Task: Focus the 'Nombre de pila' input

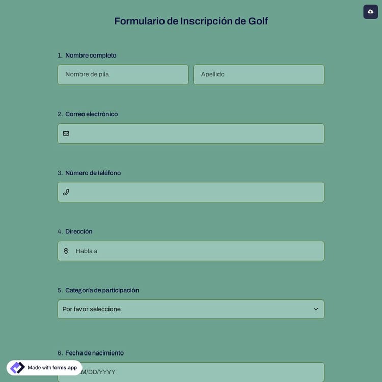Action: pyautogui.click(x=123, y=74)
